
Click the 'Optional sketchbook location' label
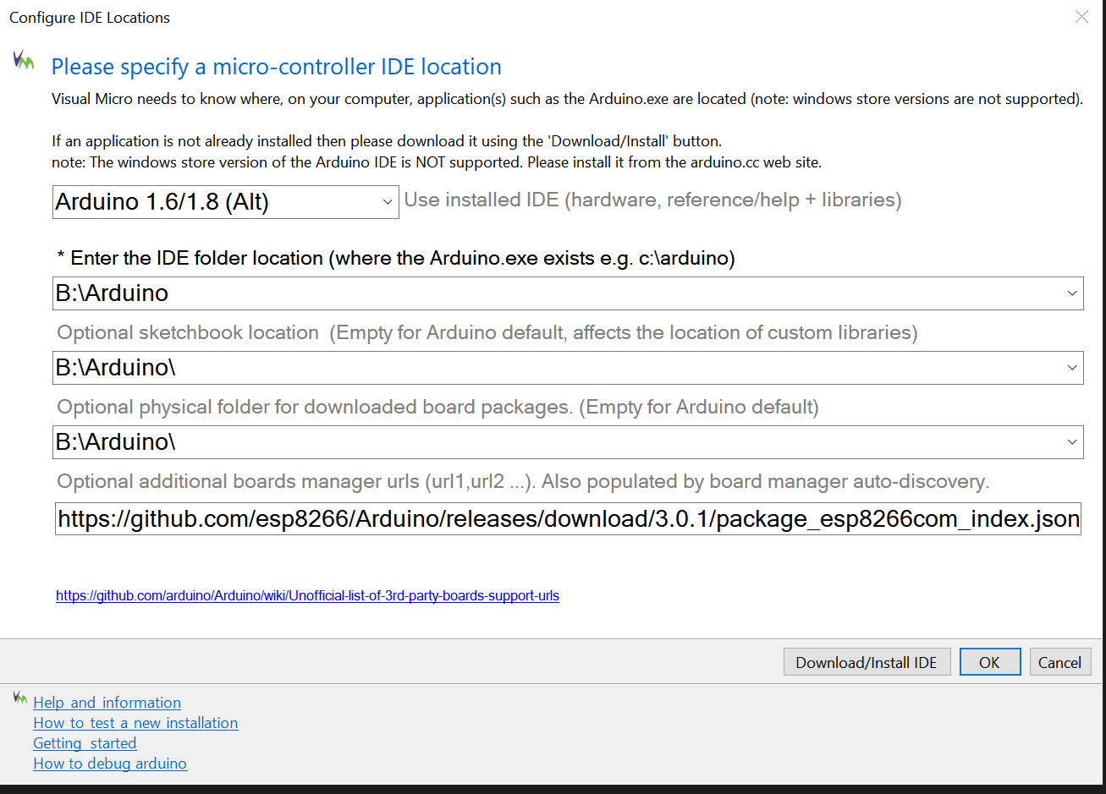point(487,332)
